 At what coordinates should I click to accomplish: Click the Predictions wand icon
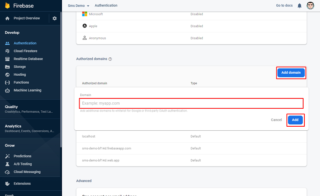(7, 156)
